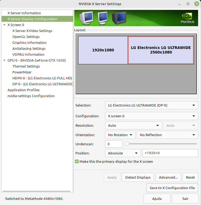The image size is (201, 205).
Task: Open nvidia-settings Configuration page
Action: point(31,96)
